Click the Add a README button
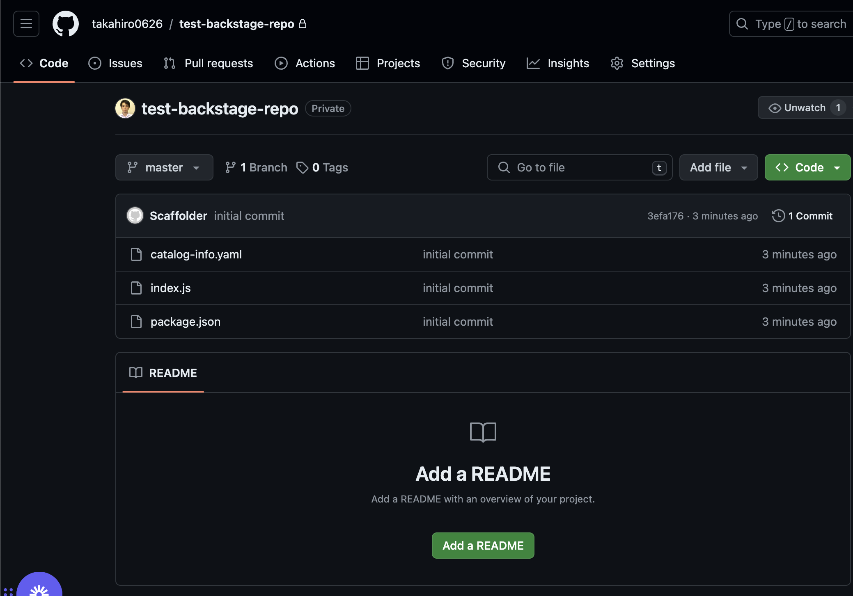 483,546
